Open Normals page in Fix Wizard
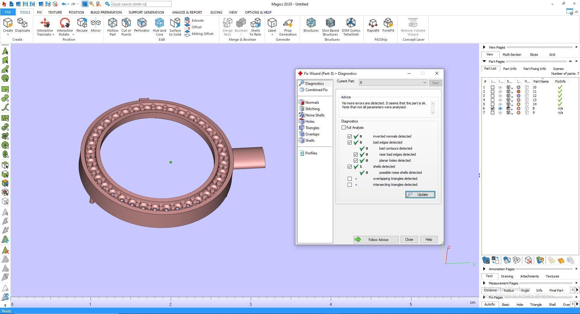 pos(309,103)
